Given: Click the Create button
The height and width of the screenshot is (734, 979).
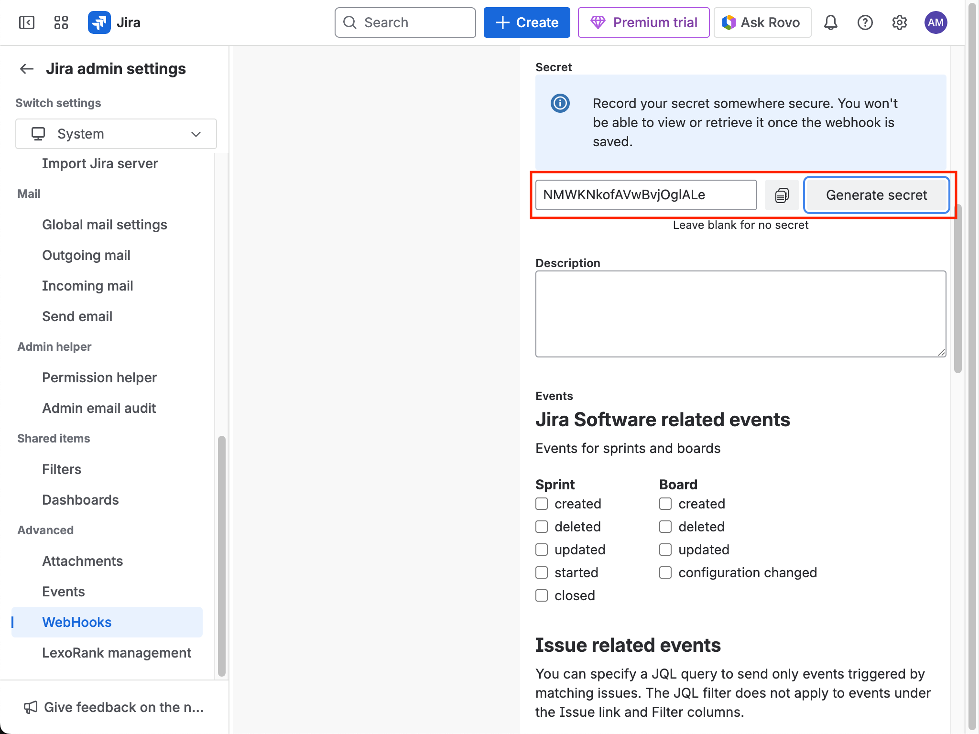Looking at the screenshot, I should 527,22.
